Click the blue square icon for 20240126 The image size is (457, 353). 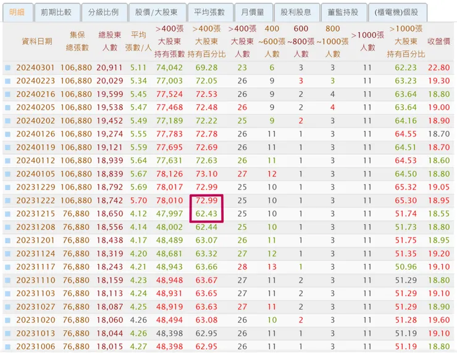[x=8, y=135]
